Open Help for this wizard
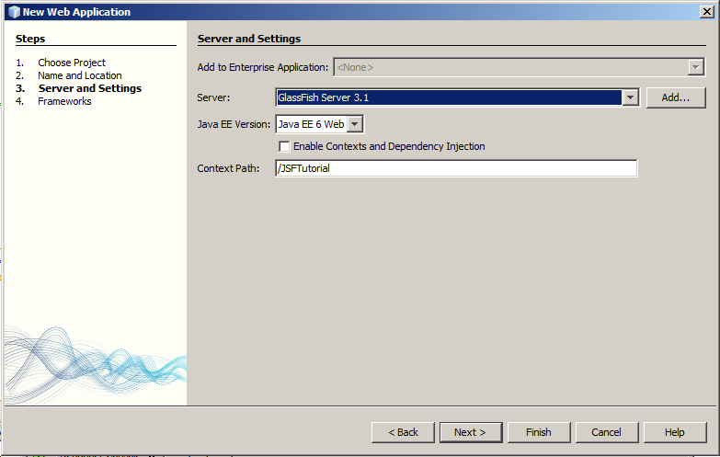Viewport: 720px width, 457px height. [674, 432]
